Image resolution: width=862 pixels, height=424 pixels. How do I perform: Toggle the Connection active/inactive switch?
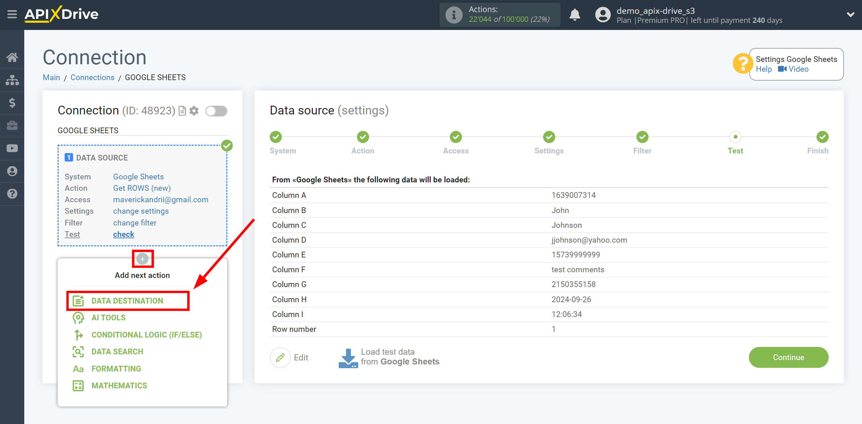point(216,111)
